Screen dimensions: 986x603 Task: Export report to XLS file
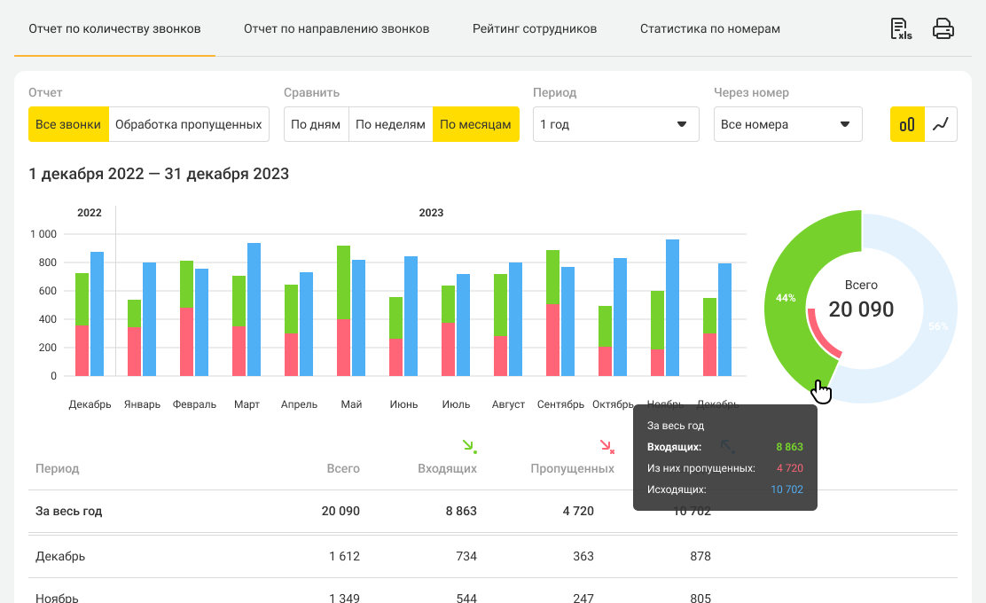click(901, 29)
